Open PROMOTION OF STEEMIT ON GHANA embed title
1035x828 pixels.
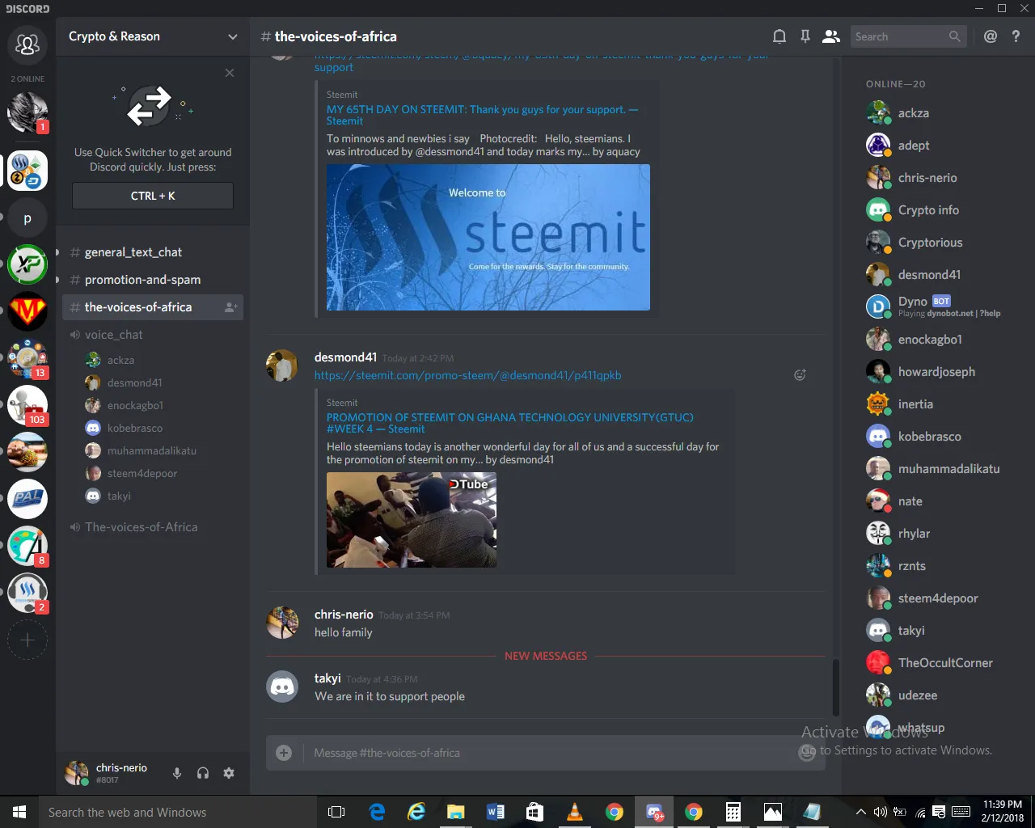click(510, 423)
